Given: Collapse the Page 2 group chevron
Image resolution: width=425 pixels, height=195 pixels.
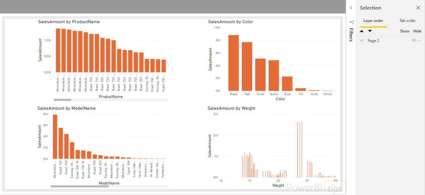Looking at the screenshot, I should 362,41.
